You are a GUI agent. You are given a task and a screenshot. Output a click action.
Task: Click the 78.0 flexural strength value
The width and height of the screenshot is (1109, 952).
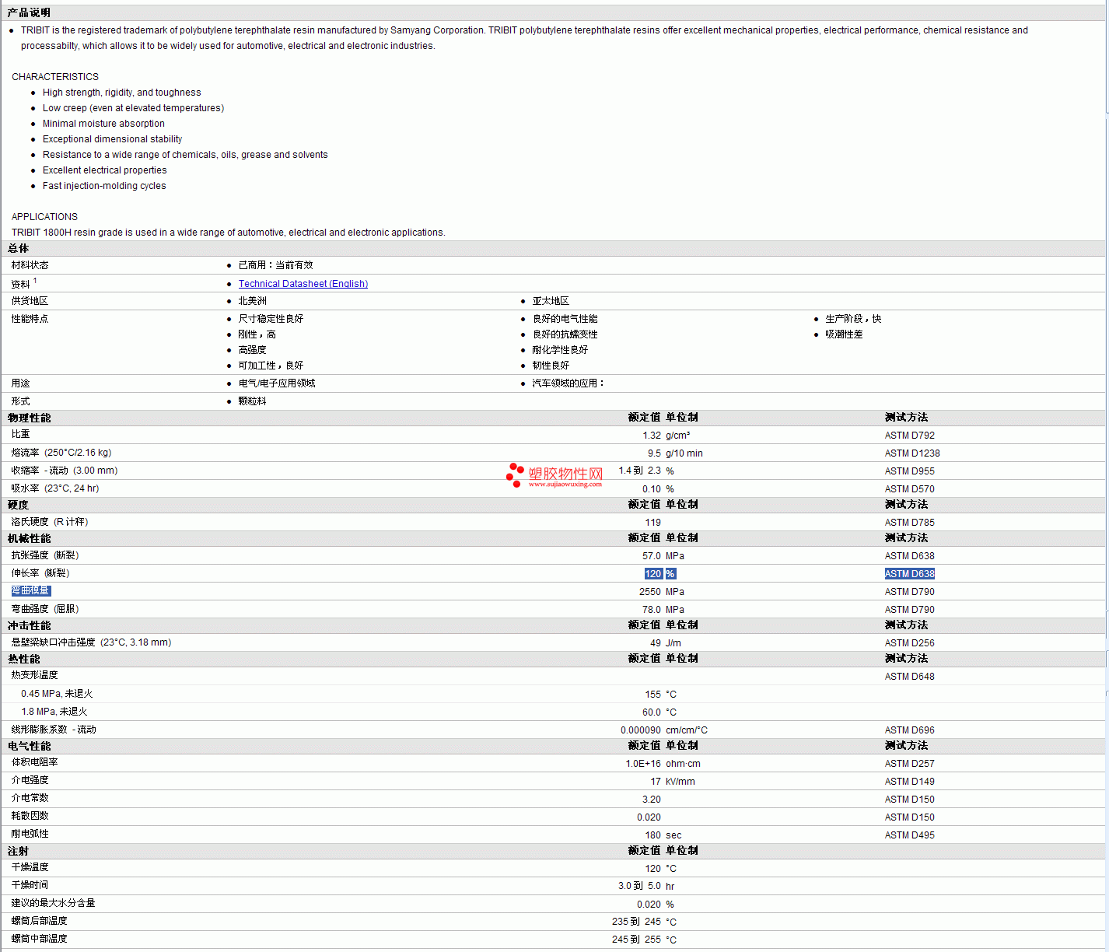tap(652, 610)
